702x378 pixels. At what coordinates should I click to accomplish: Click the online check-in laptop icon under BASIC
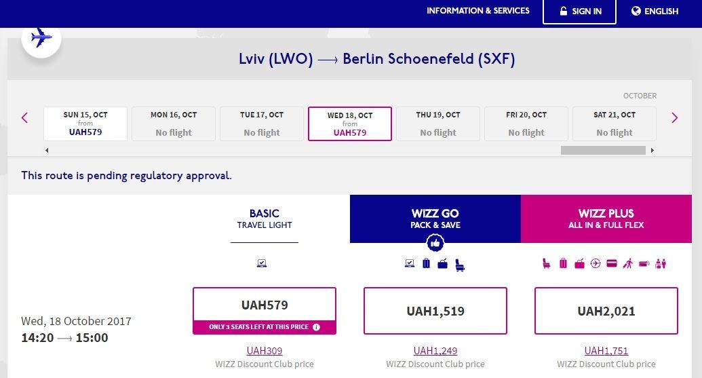pyautogui.click(x=262, y=263)
